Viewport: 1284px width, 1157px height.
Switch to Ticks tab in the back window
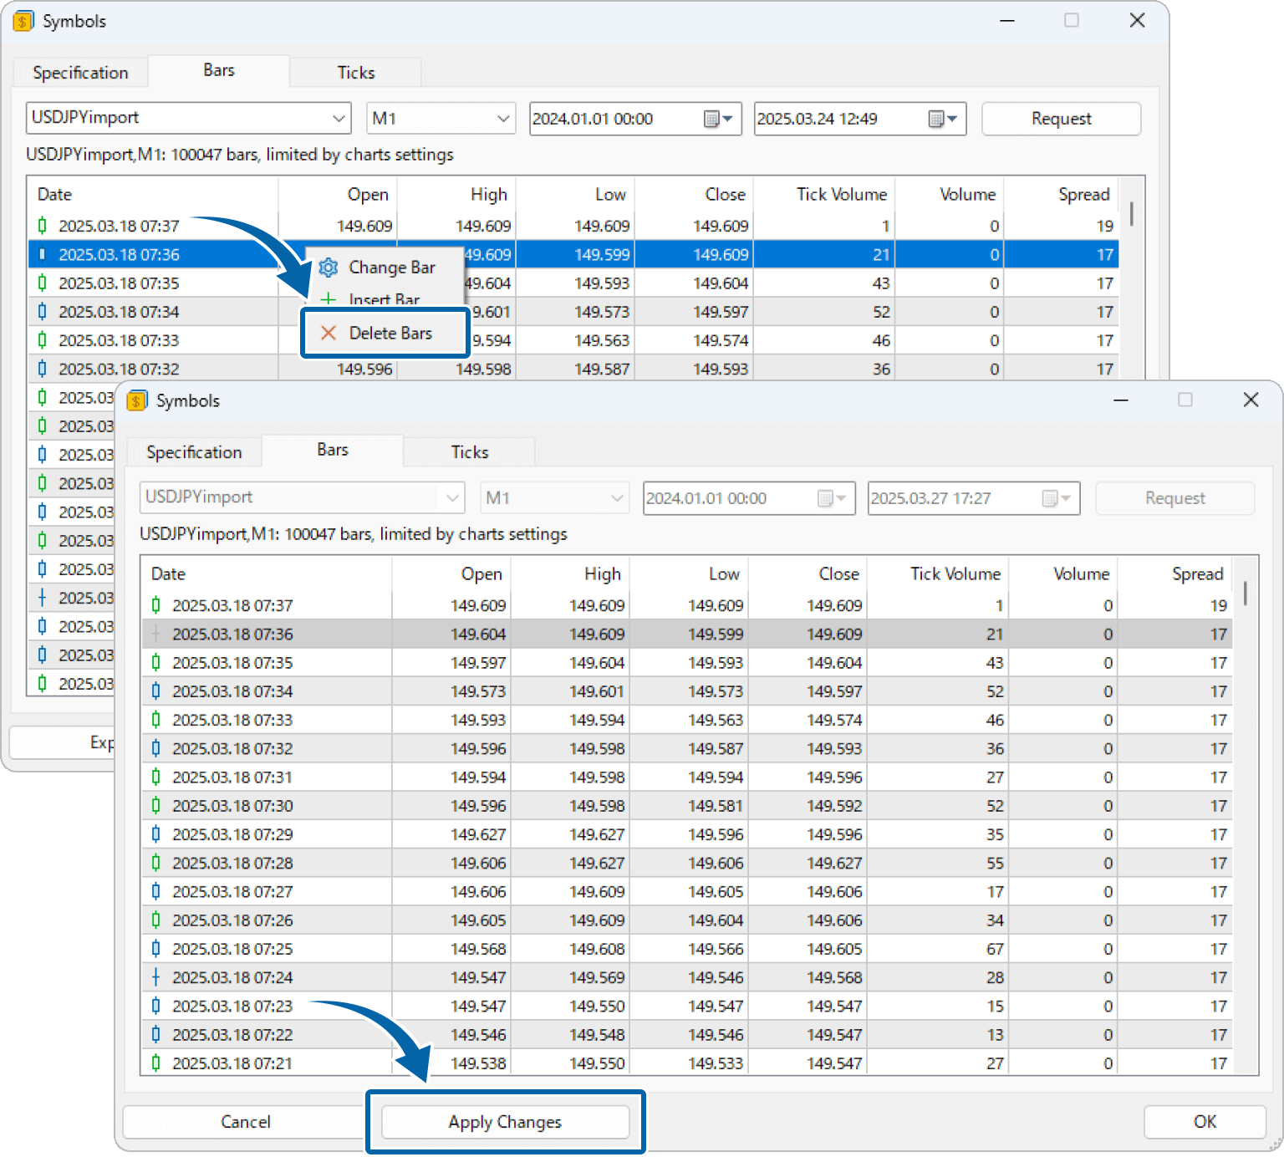click(x=356, y=73)
